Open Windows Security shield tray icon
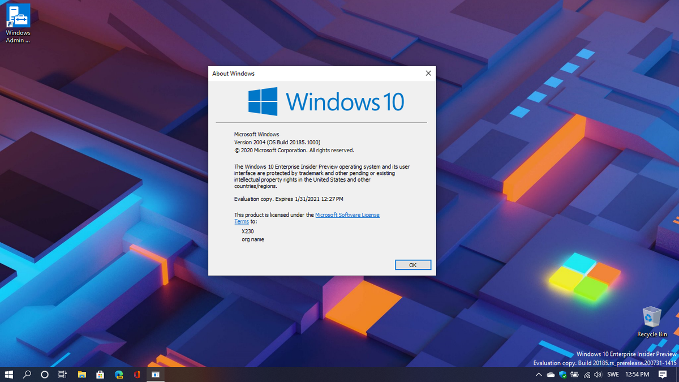 point(562,375)
